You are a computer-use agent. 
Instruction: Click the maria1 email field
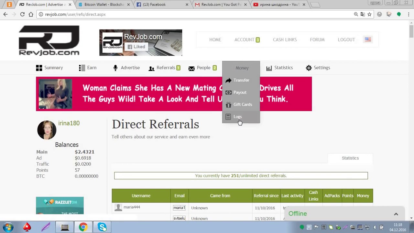[179, 208]
